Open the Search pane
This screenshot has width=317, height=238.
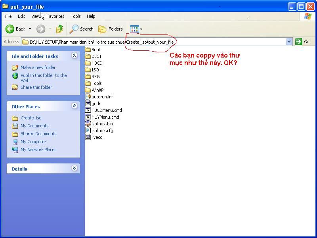tap(81, 29)
